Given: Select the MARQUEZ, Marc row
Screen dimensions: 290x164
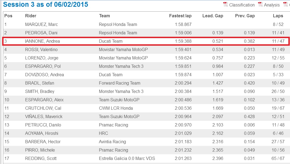Looking at the screenshot, I should pyautogui.click(x=146, y=24).
